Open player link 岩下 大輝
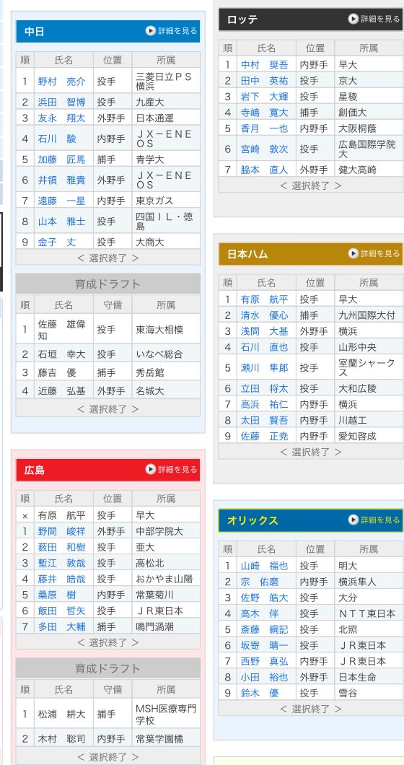The height and width of the screenshot is (765, 404). 264,97
